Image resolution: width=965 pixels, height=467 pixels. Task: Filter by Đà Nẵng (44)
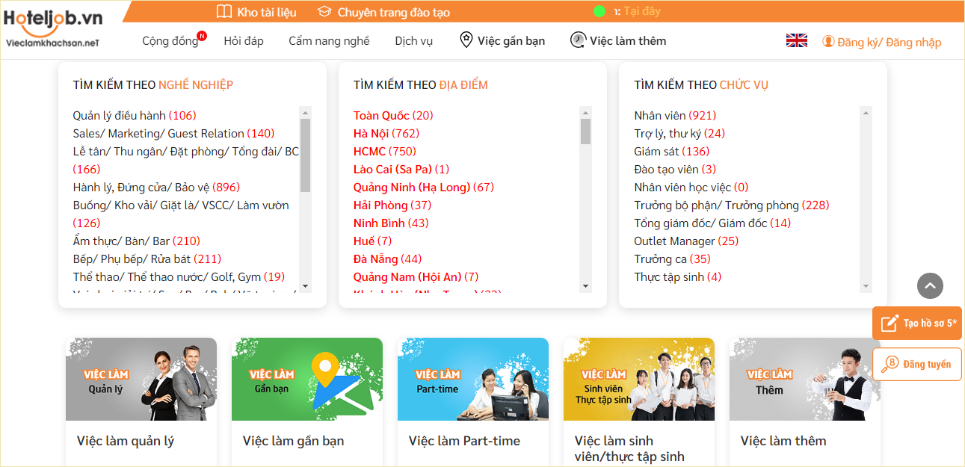click(x=387, y=259)
